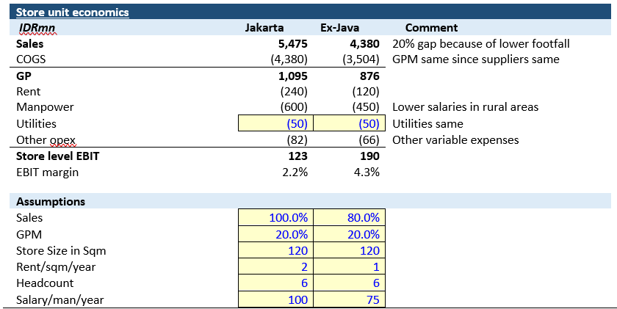Click the 'Headcount' assumption label
Screen dimensions: 617x309
[45, 283]
